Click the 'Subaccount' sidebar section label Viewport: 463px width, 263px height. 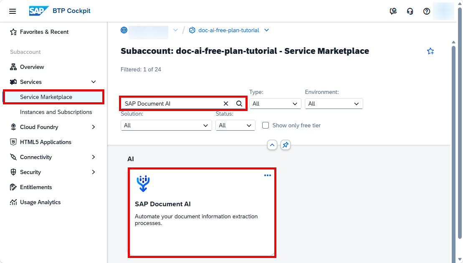25,52
